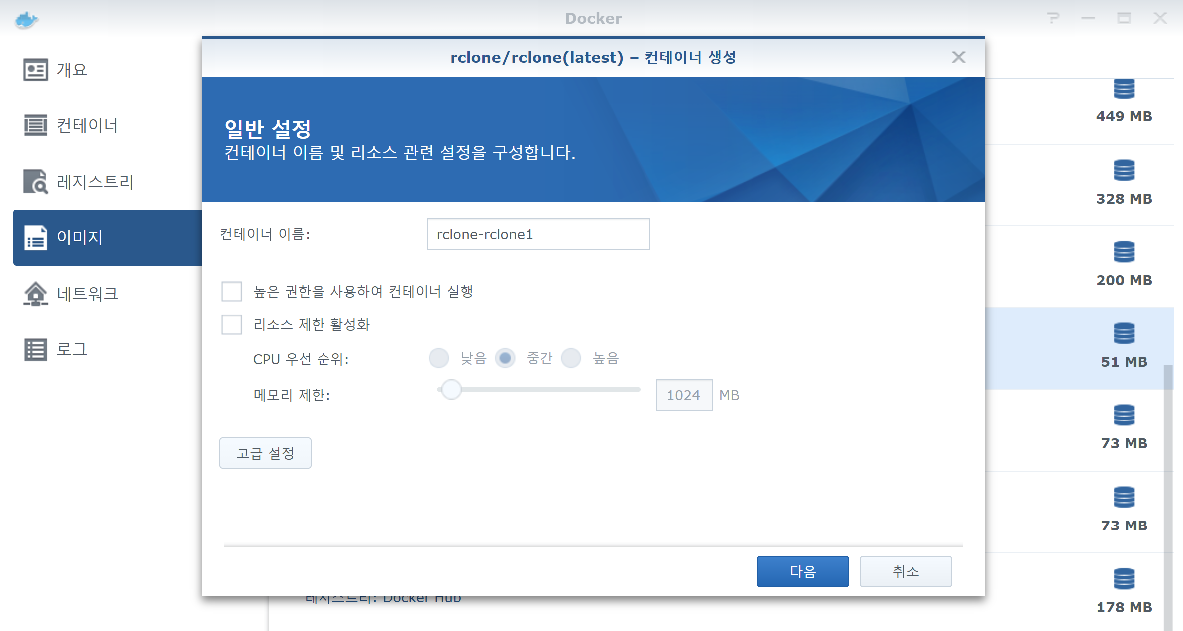Screen dimensions: 1183x631
Task: Select 낮음 CPU priority radio button
Action: tap(439, 358)
